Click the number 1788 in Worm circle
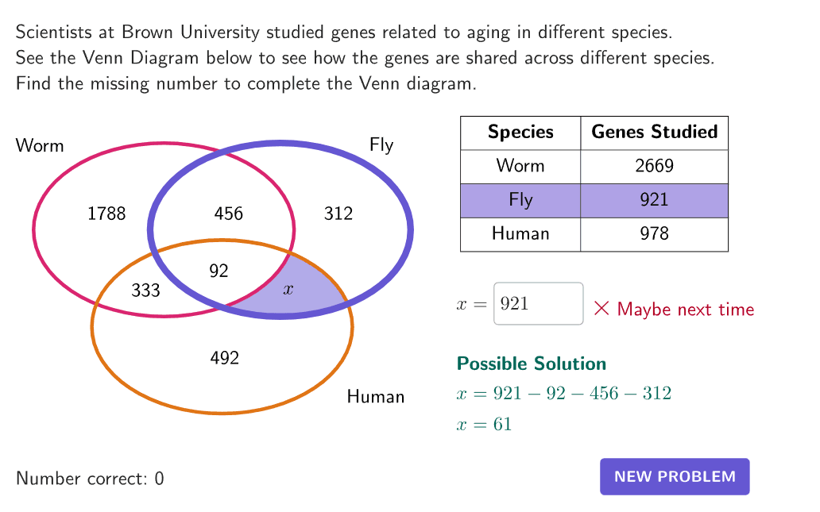This screenshot has height=512, width=820. tap(106, 213)
